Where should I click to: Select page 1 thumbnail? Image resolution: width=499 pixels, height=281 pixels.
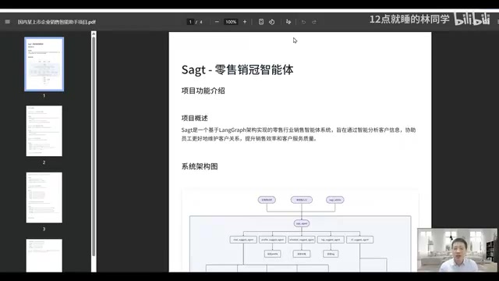tap(44, 64)
